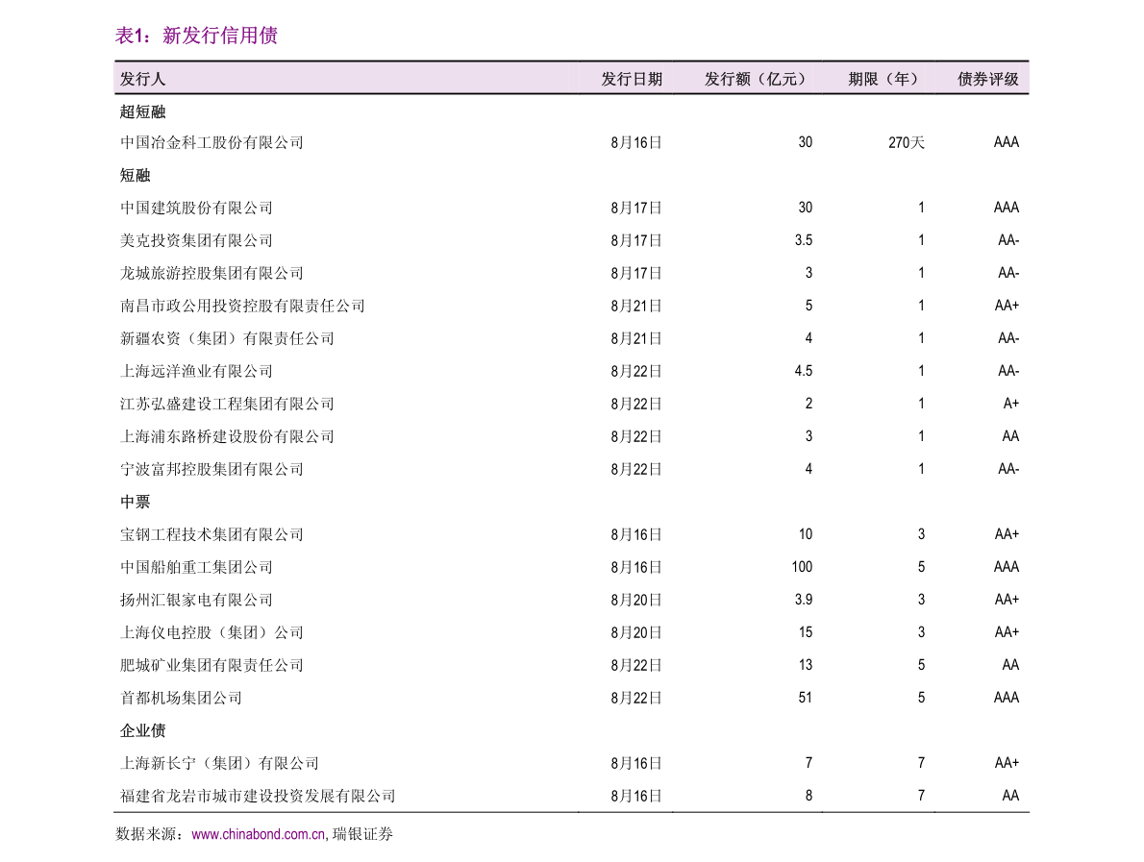Click the 100 issue amount value

tap(802, 567)
